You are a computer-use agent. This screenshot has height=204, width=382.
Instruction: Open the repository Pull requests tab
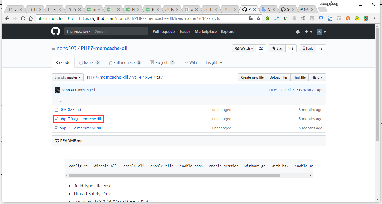tap(125, 63)
